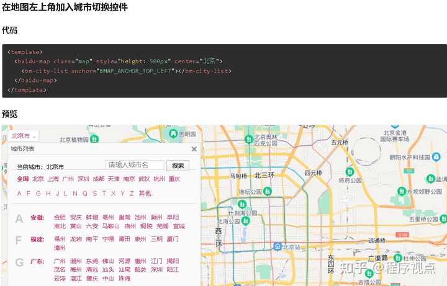447x286 pixels.
Task: Select the 福建 province link
Action: pyautogui.click(x=37, y=239)
